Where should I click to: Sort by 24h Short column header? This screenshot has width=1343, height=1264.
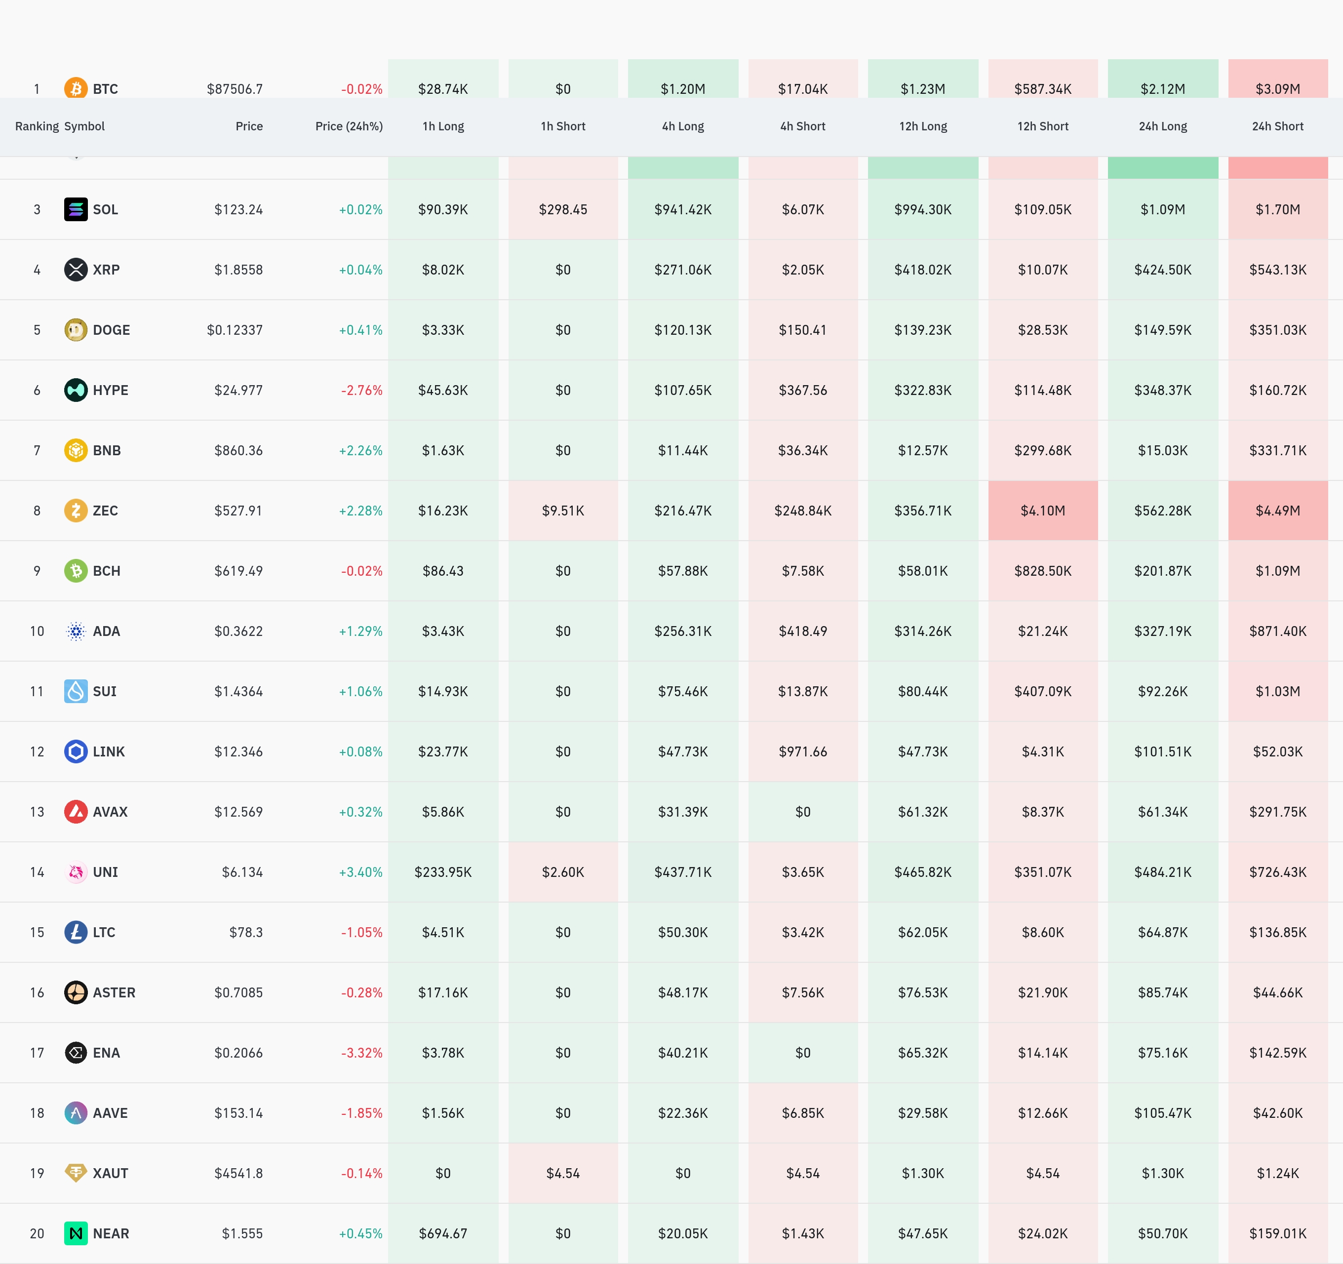click(1277, 126)
